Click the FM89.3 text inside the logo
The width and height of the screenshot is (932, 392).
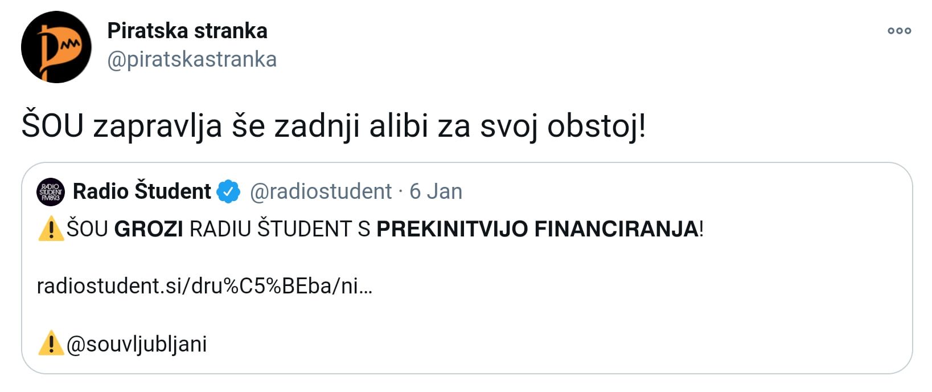[x=50, y=198]
